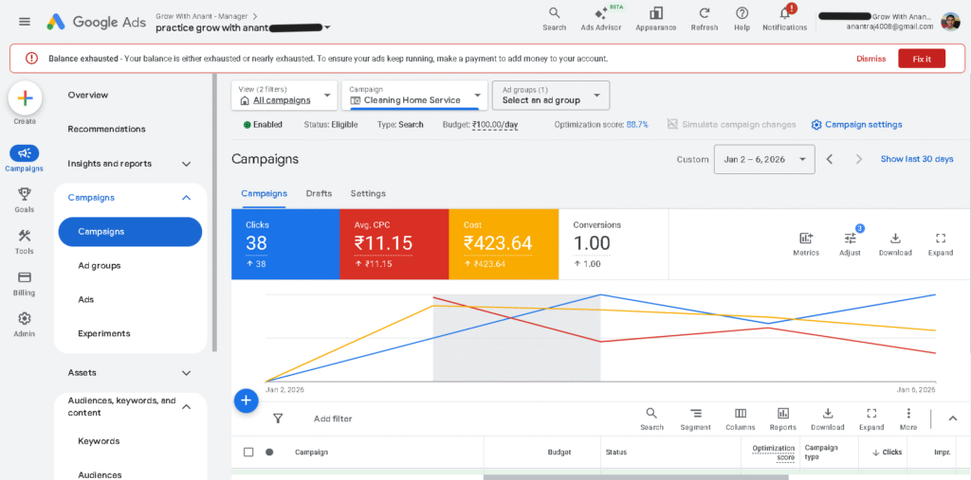Refresh the account data
The width and height of the screenshot is (971, 480).
pos(705,19)
